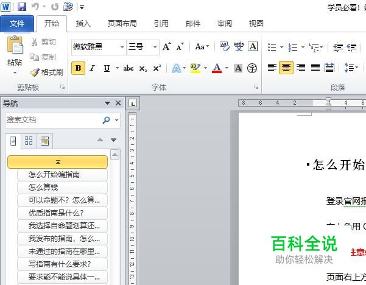Click Copy (复制) in clipboard group

coord(43,57)
